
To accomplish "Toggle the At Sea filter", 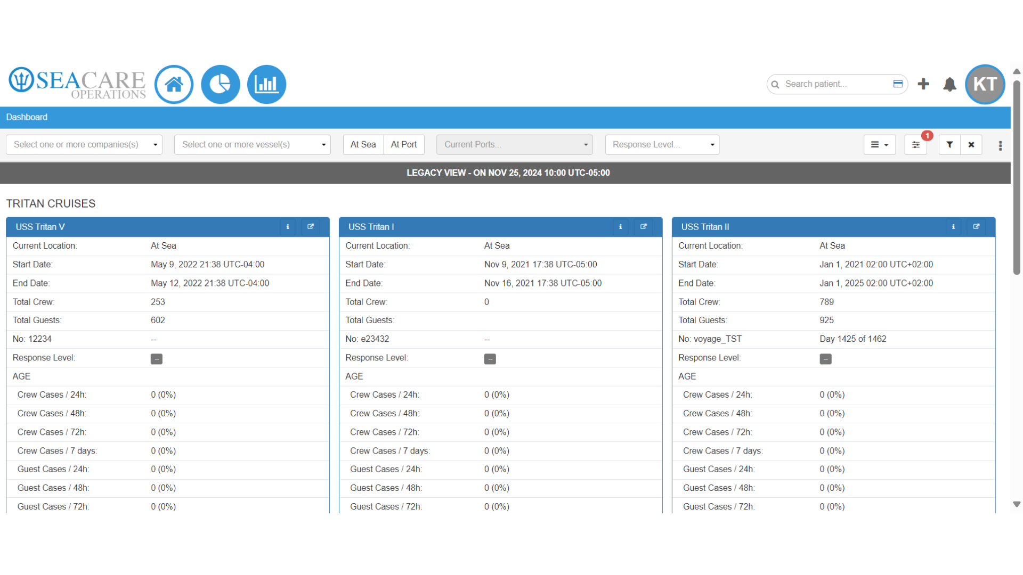I will point(363,145).
